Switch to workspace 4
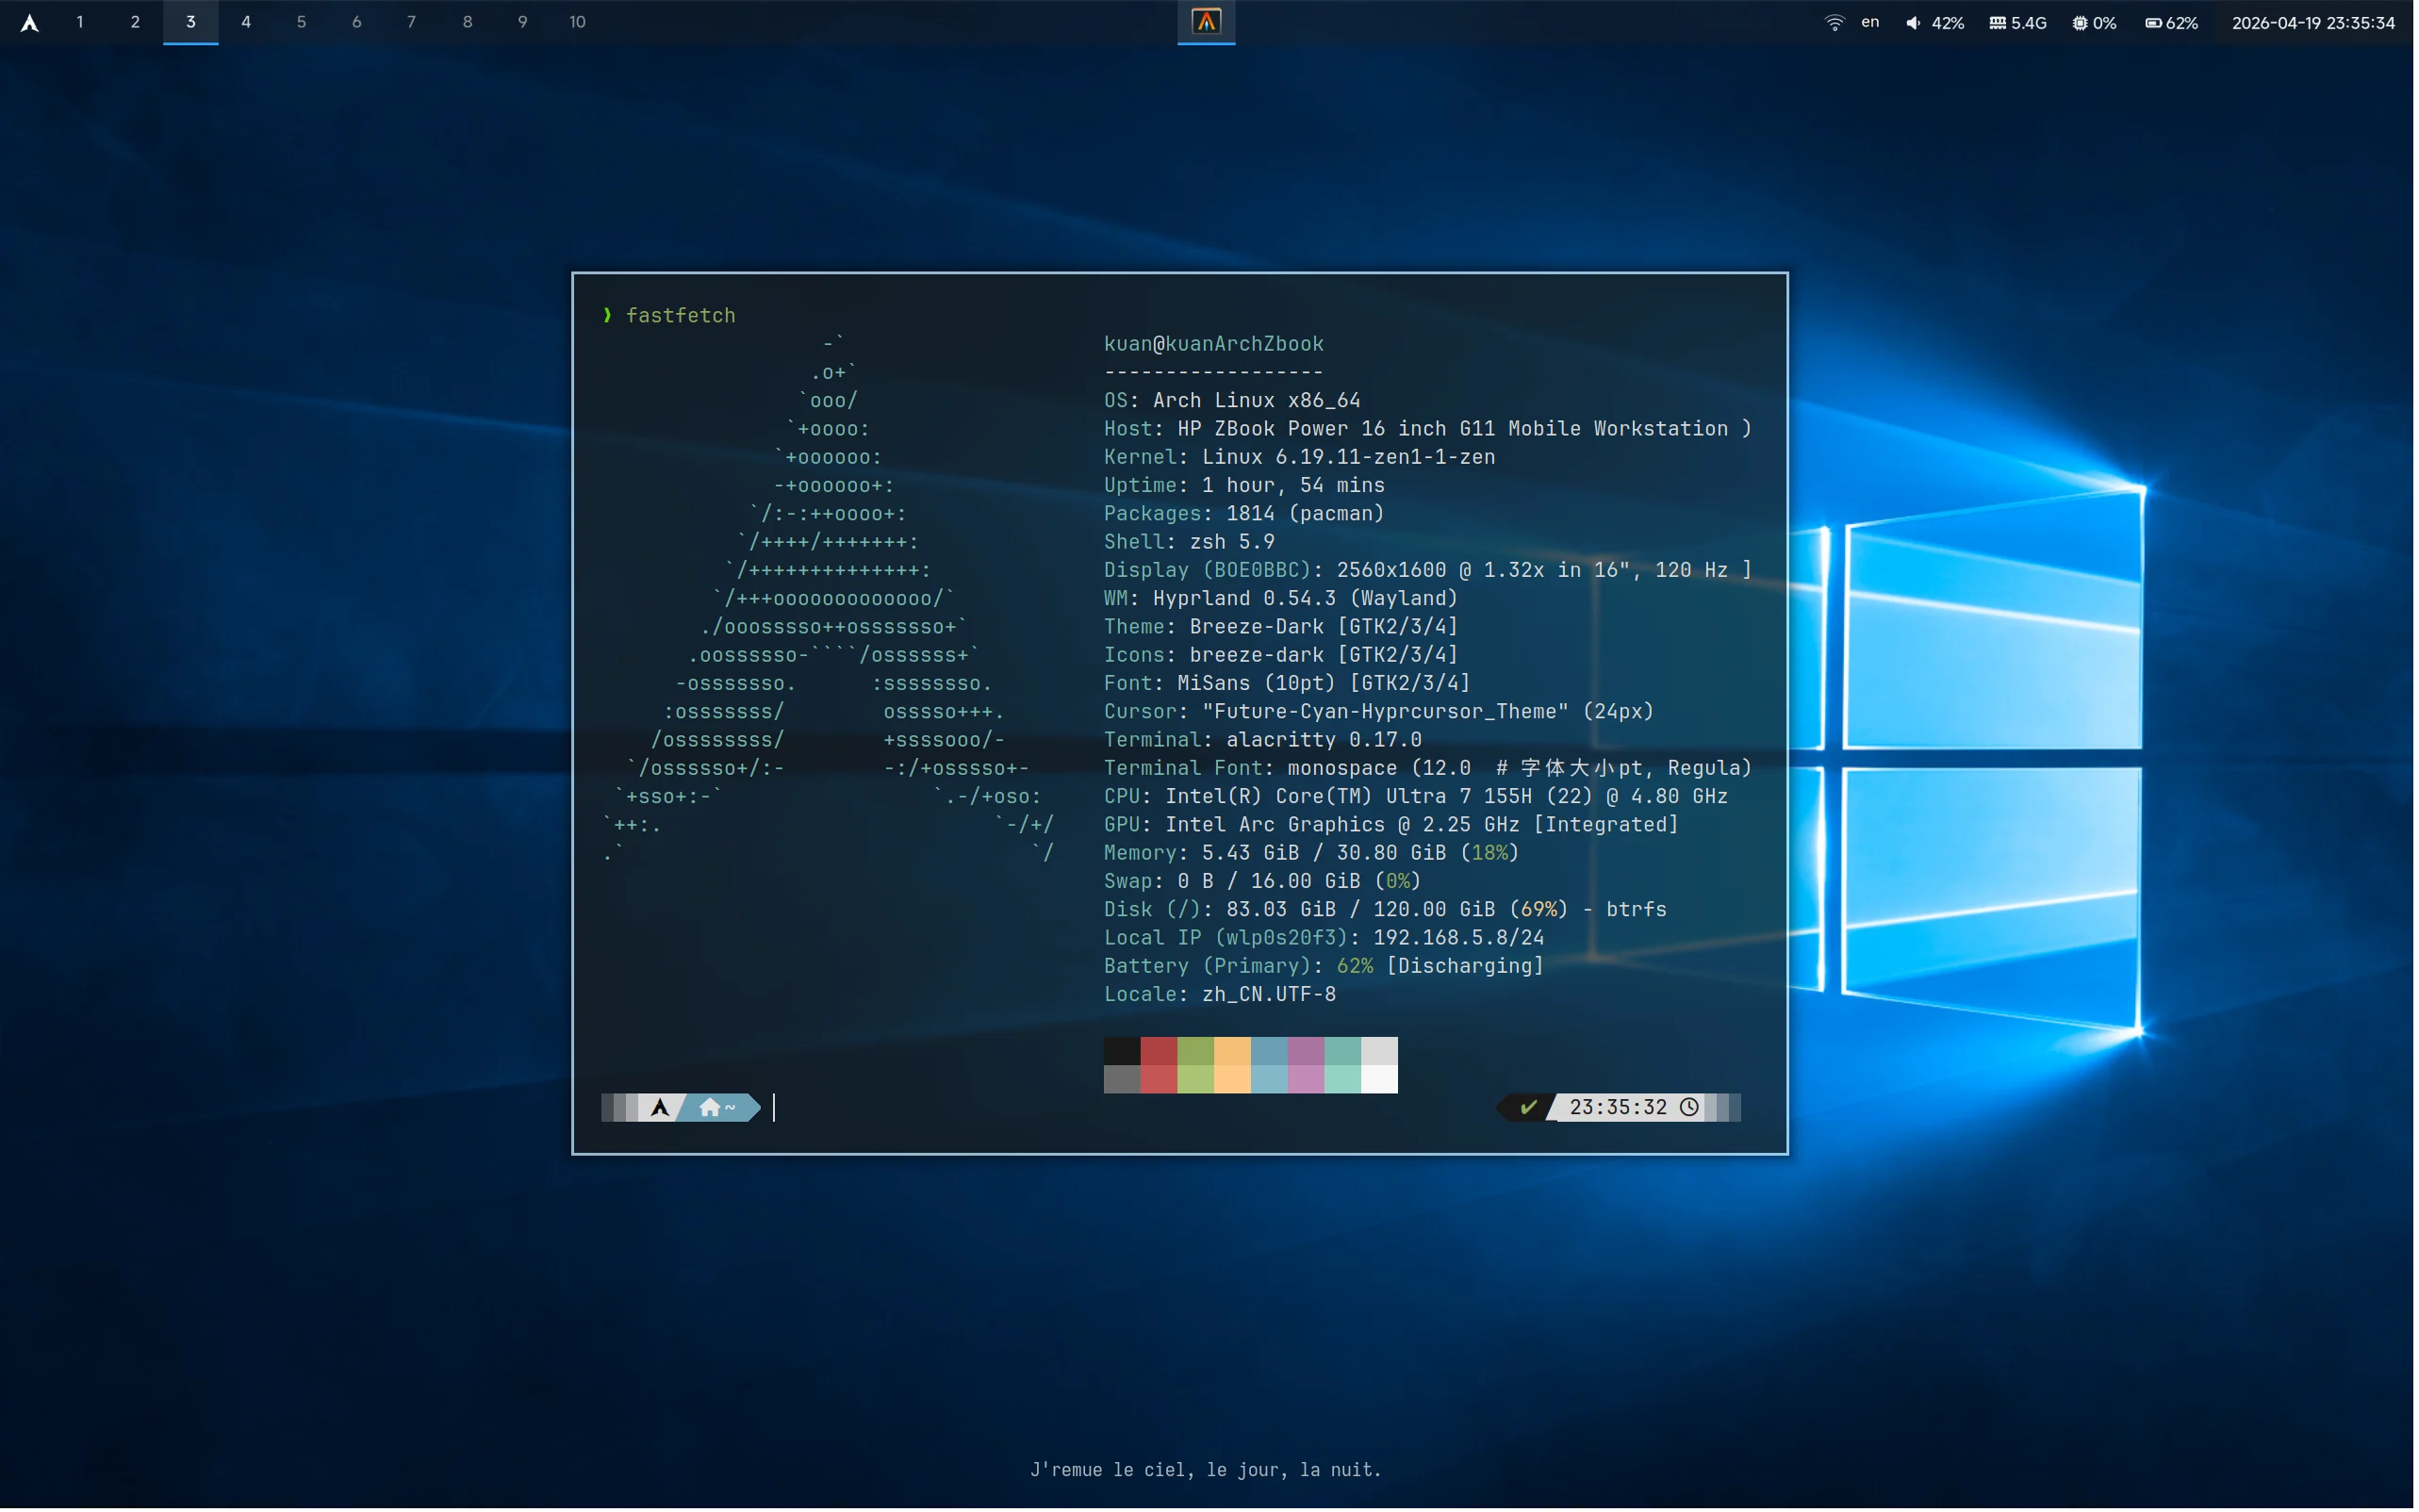The width and height of the screenshot is (2419, 1512). (246, 22)
